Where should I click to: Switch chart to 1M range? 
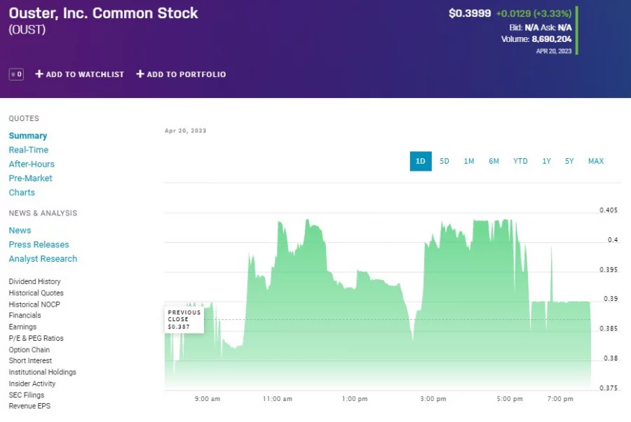[x=469, y=161]
